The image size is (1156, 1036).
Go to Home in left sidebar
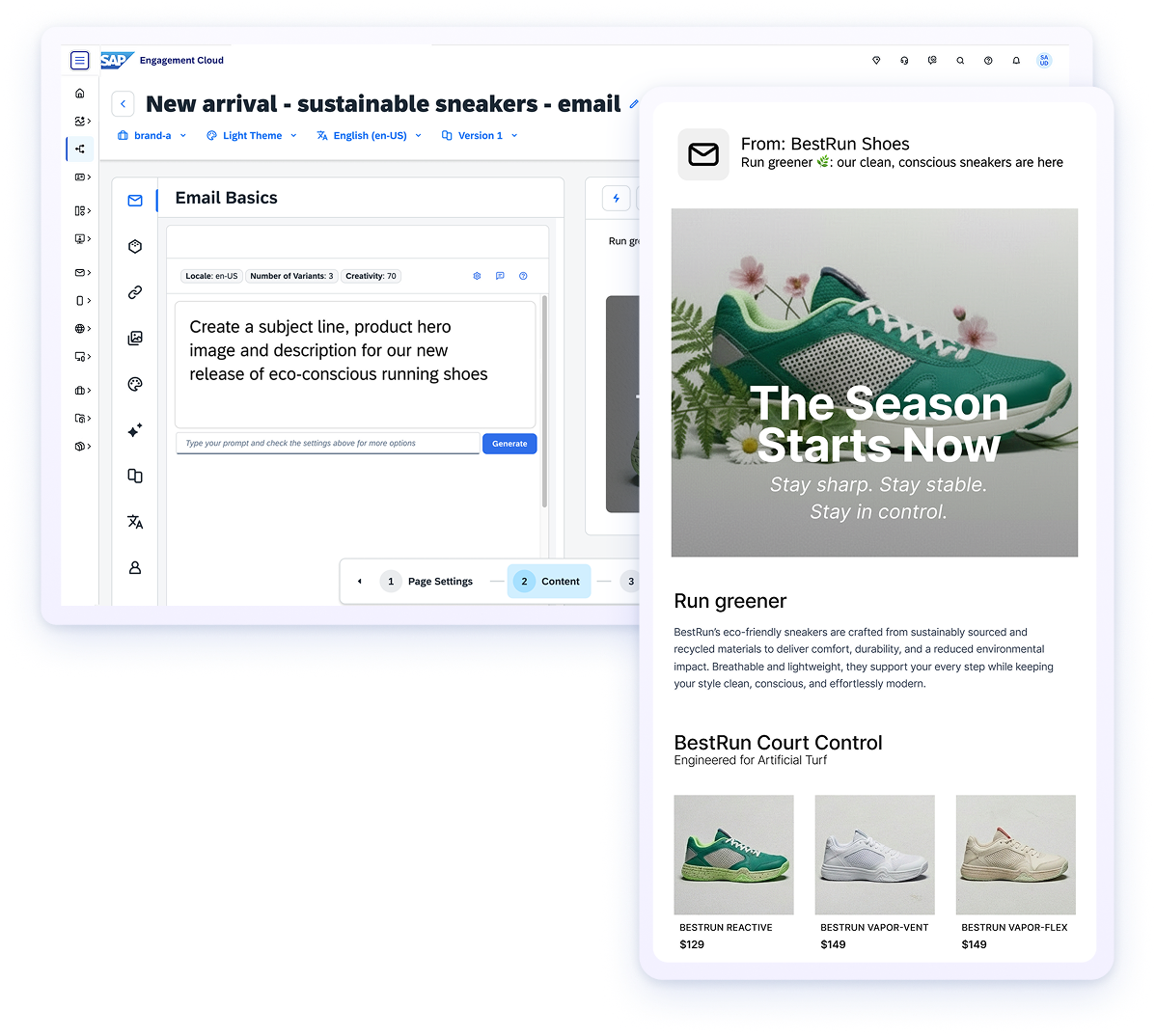(x=80, y=94)
